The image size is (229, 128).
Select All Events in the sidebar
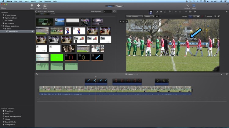pyautogui.click(x=9, y=21)
